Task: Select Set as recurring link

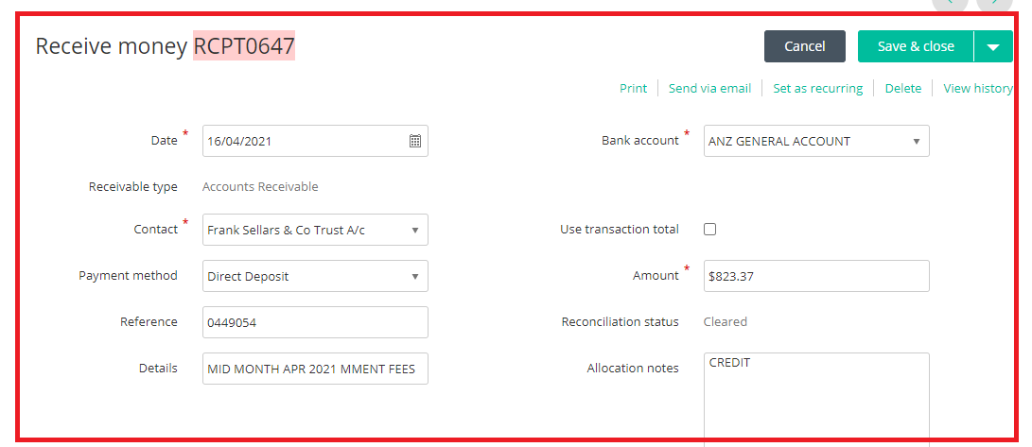Action: point(817,88)
